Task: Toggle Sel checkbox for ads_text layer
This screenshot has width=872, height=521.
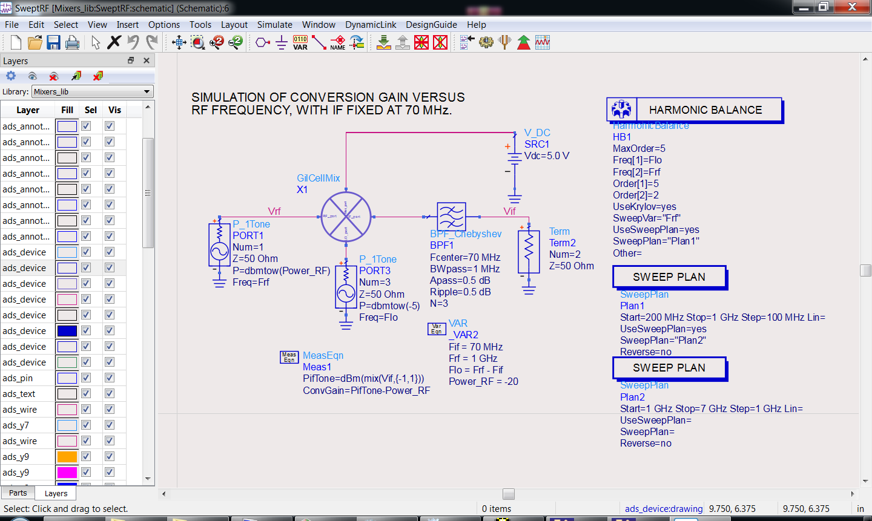Action: (86, 393)
